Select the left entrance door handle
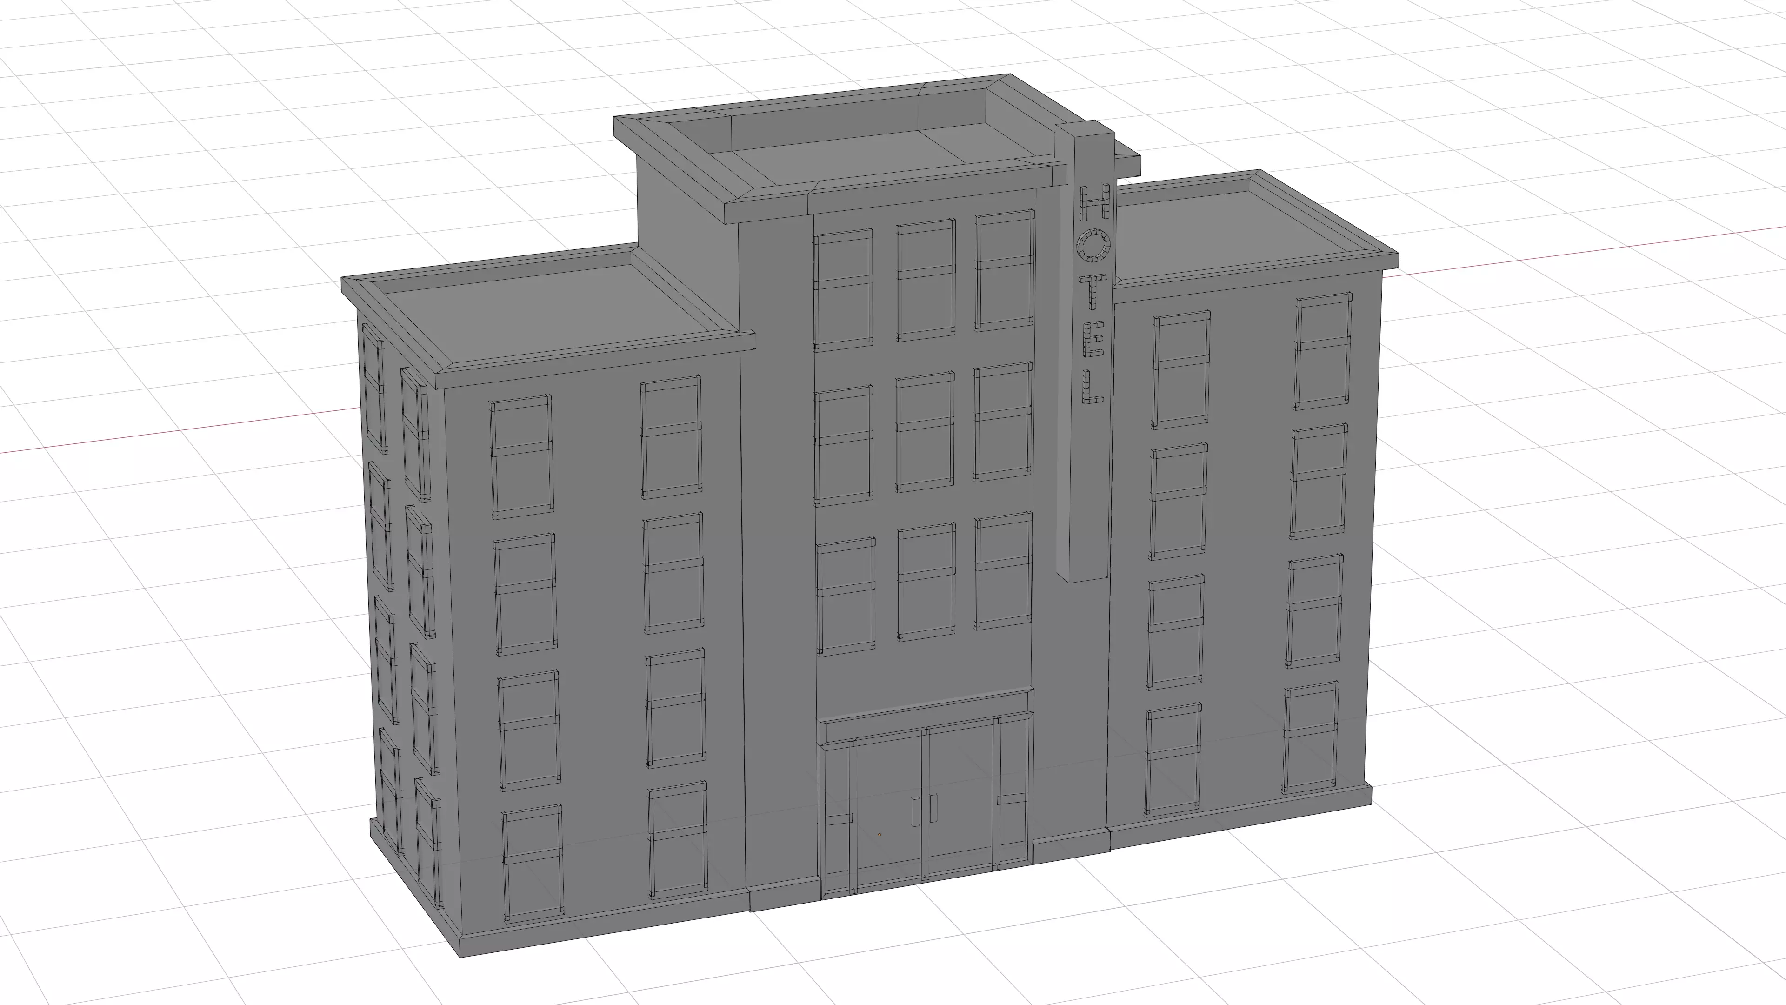 pyautogui.click(x=915, y=811)
